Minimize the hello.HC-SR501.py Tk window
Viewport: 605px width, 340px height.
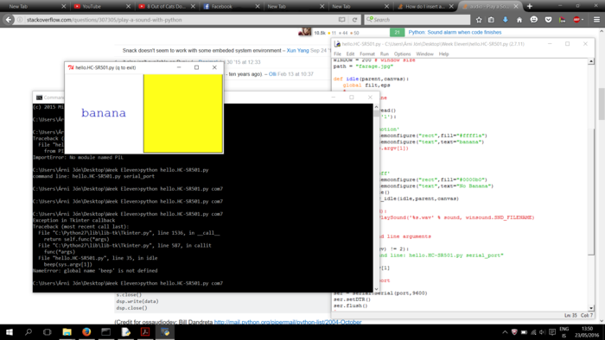coord(179,67)
